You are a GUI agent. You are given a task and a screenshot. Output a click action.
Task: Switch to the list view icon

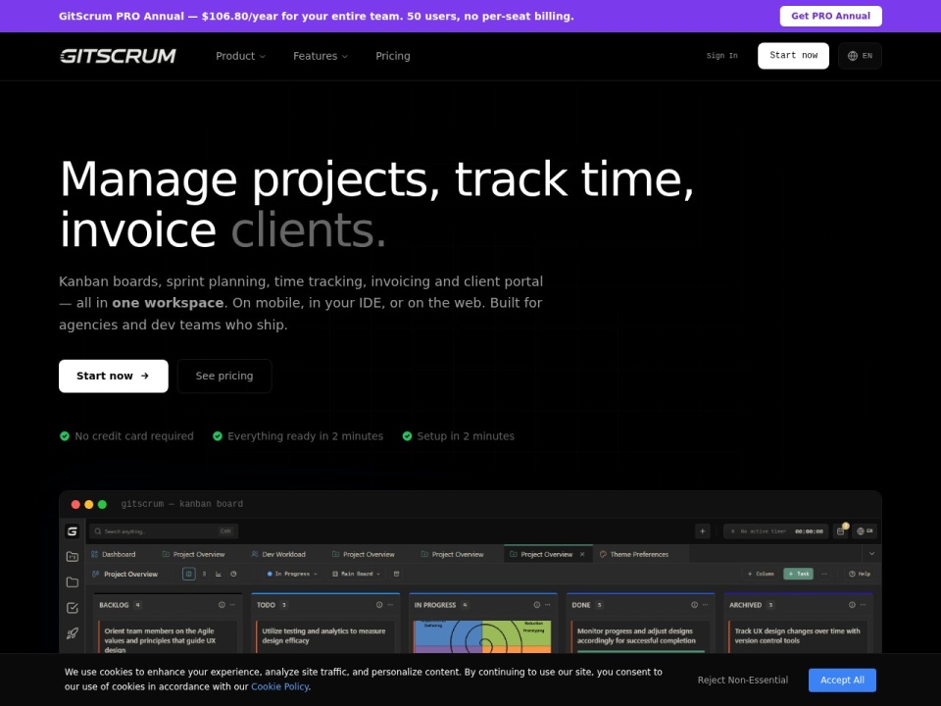point(204,574)
